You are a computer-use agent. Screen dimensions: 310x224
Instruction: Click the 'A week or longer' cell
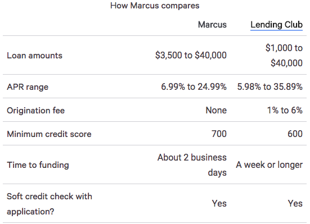269,165
